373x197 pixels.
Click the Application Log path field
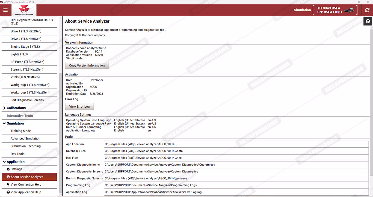(236, 192)
